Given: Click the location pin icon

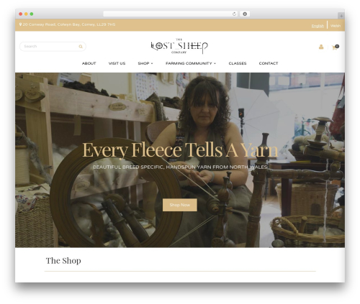Looking at the screenshot, I should pyautogui.click(x=21, y=24).
